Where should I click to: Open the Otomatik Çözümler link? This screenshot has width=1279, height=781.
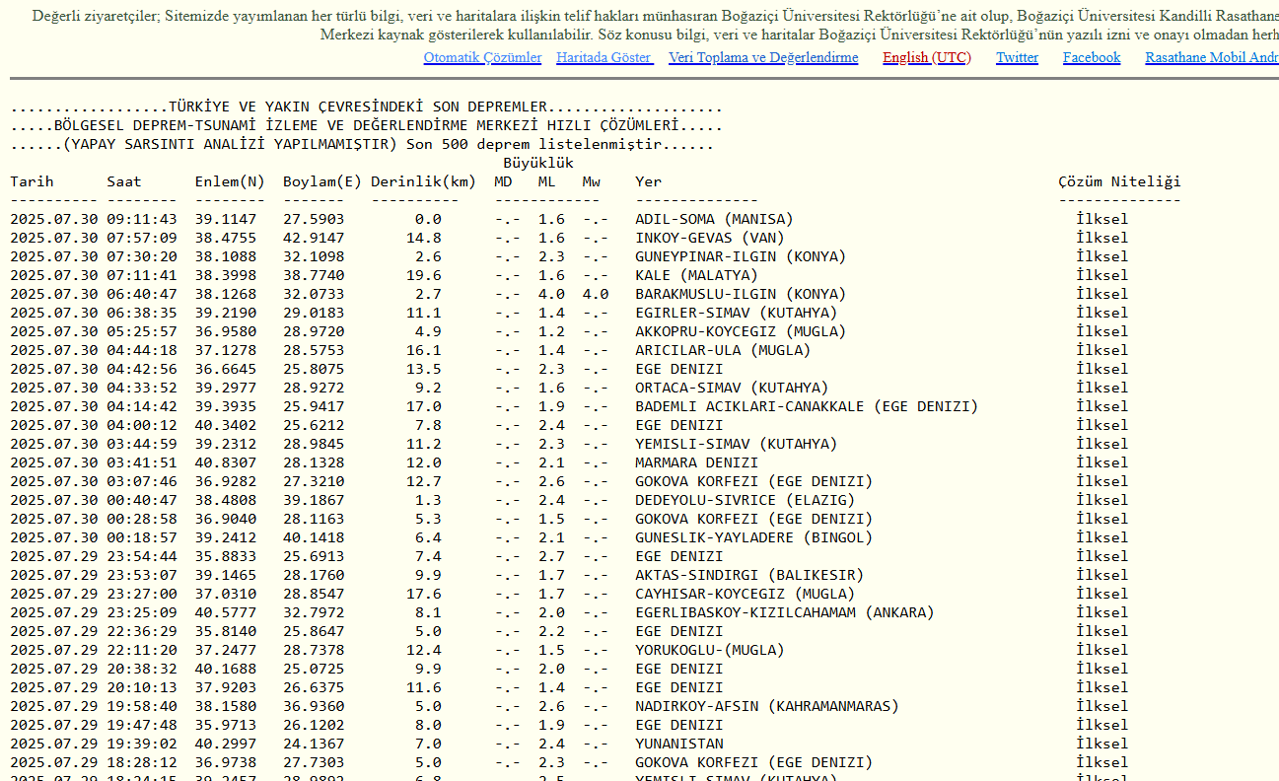[x=482, y=57]
